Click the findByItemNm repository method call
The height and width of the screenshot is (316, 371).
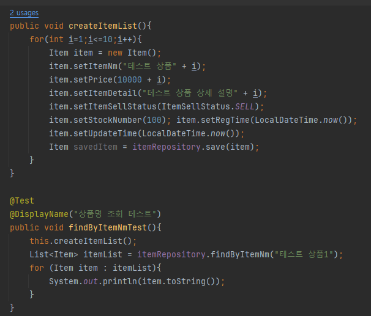click(240, 255)
